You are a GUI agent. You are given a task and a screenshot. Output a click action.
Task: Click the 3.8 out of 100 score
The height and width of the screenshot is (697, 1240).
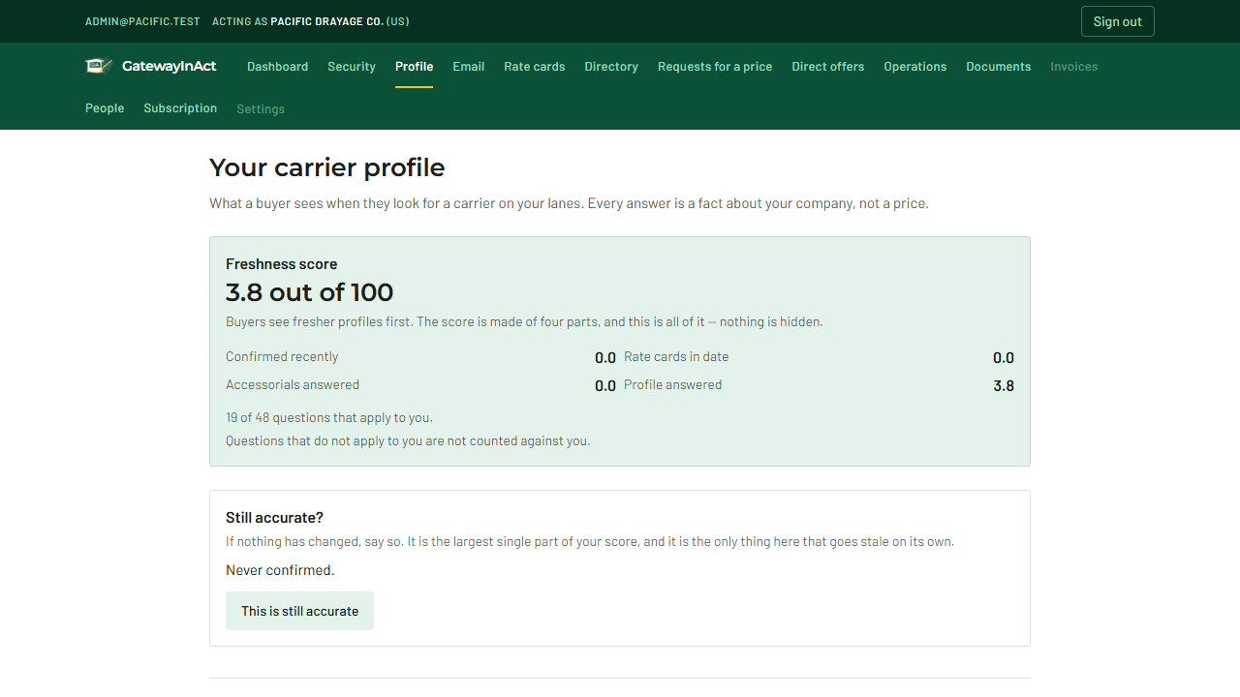point(310,292)
